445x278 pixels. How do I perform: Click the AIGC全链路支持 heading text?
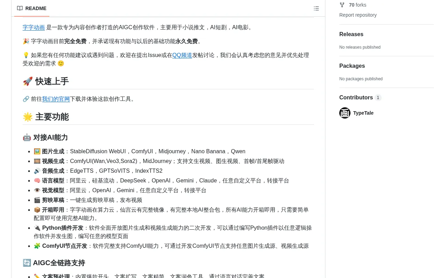point(59,263)
